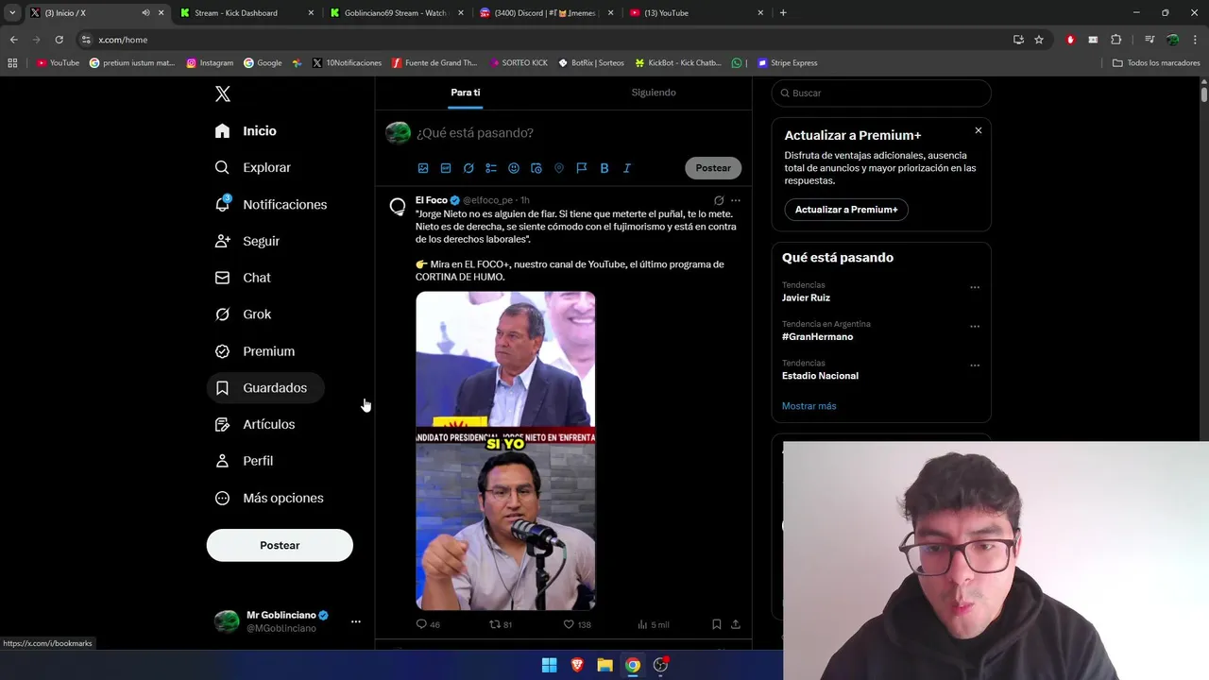Open El Foco profile avatar
Image resolution: width=1209 pixels, height=680 pixels.
click(398, 207)
